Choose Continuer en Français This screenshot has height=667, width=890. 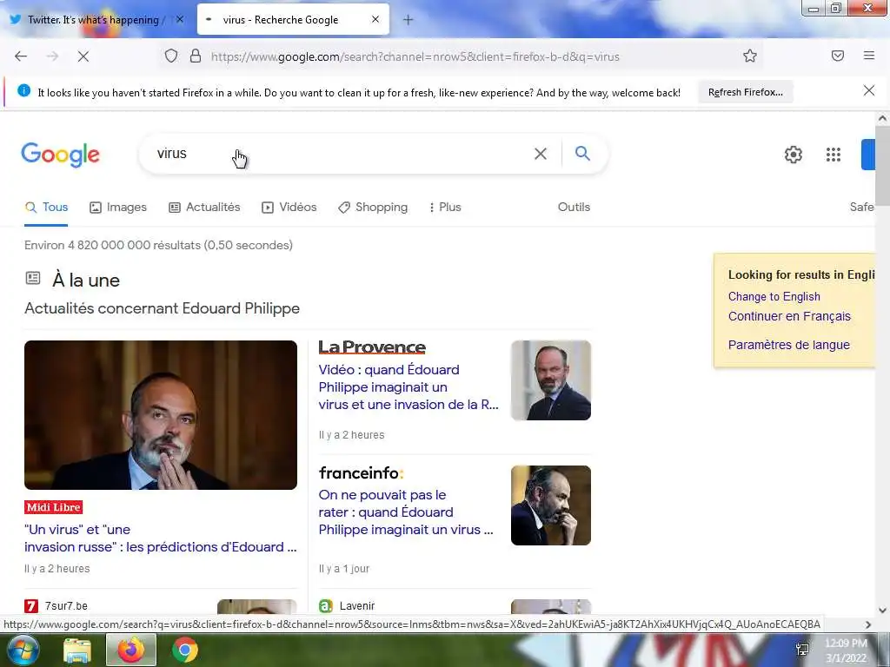(789, 316)
